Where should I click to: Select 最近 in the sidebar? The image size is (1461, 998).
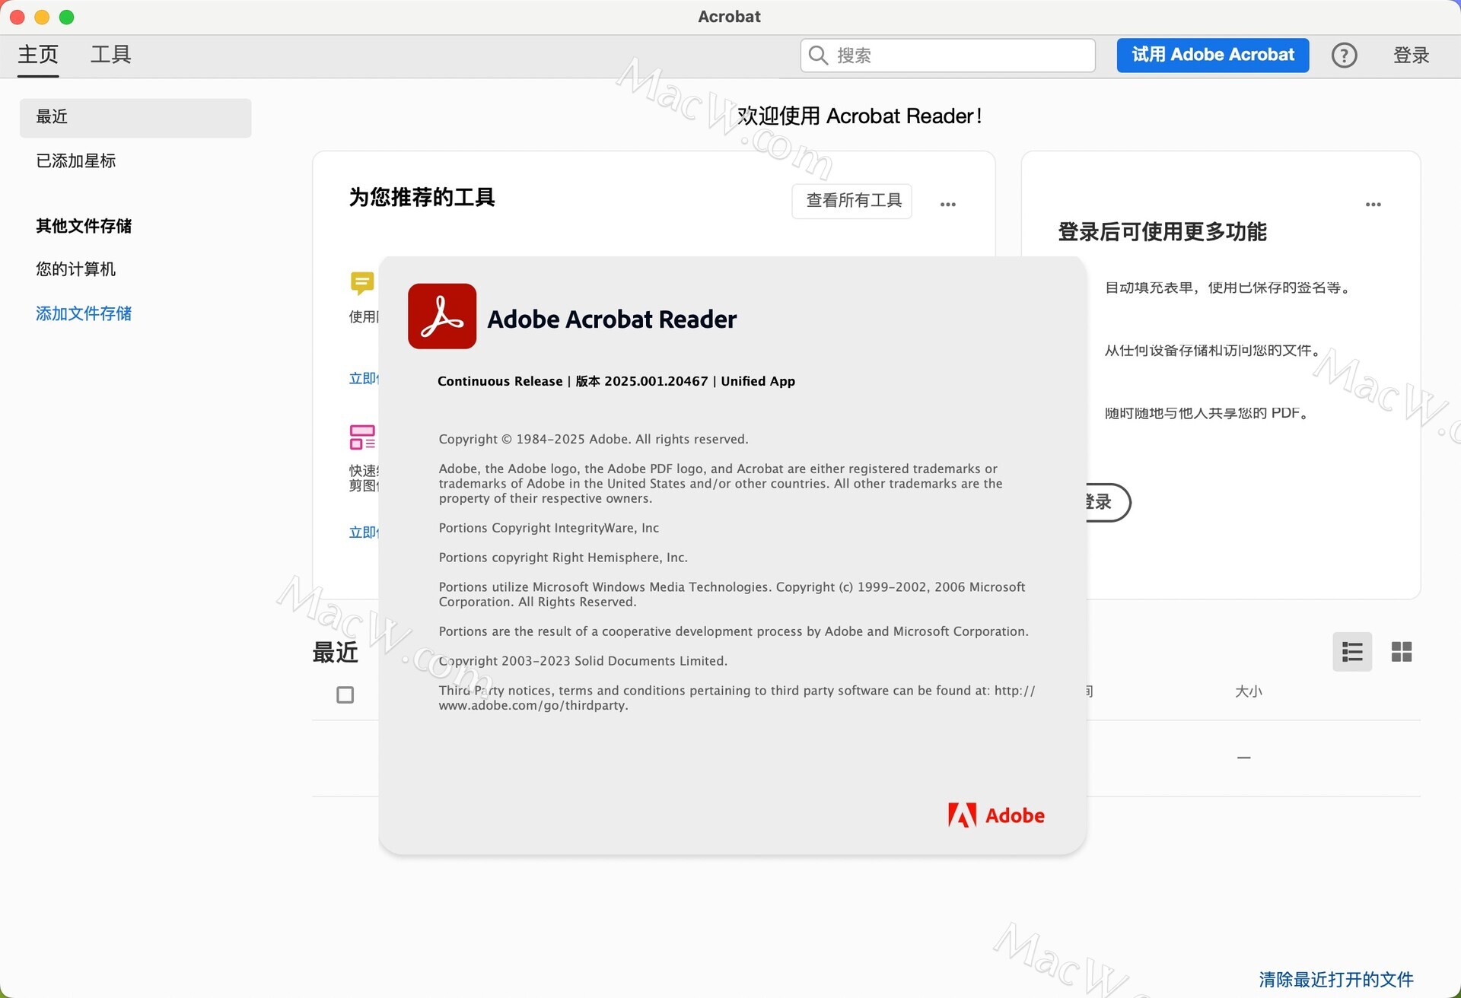coord(135,117)
